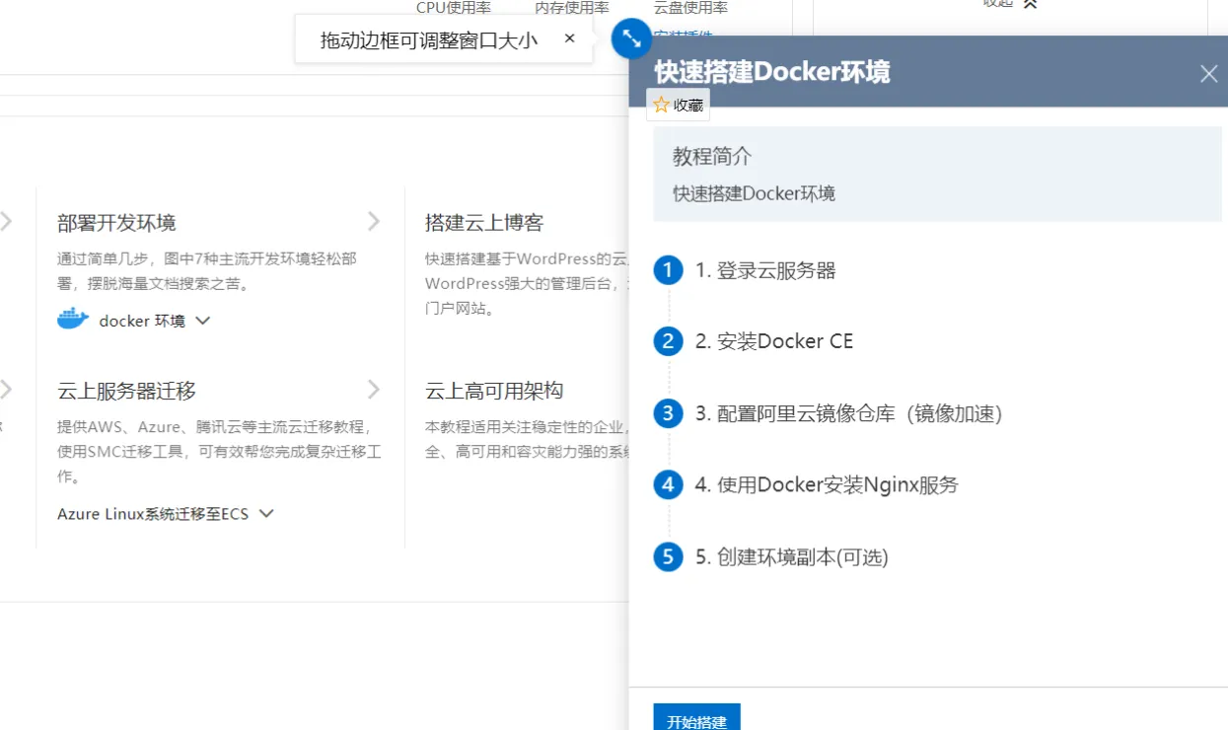The height and width of the screenshot is (730, 1228).
Task: Click the CPU使用率 label
Action: click(454, 8)
